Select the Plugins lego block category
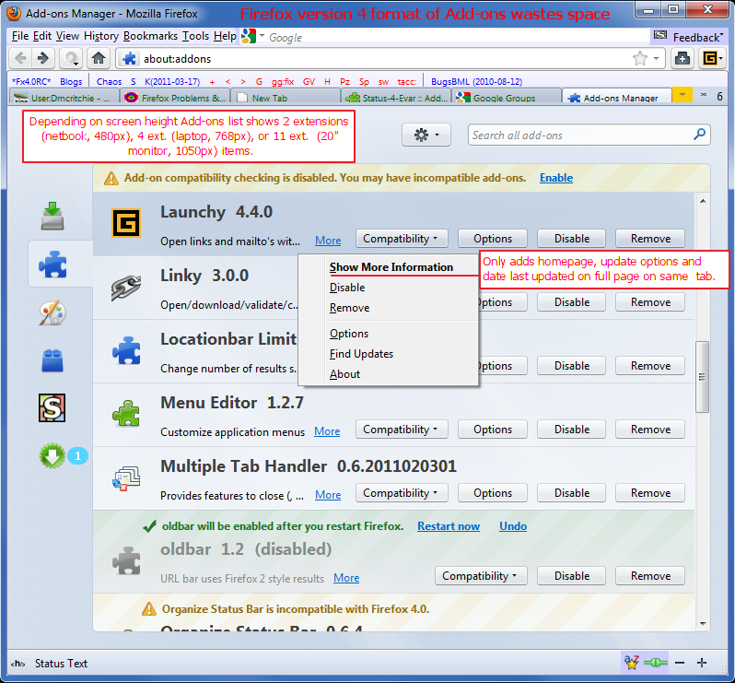 click(x=52, y=360)
